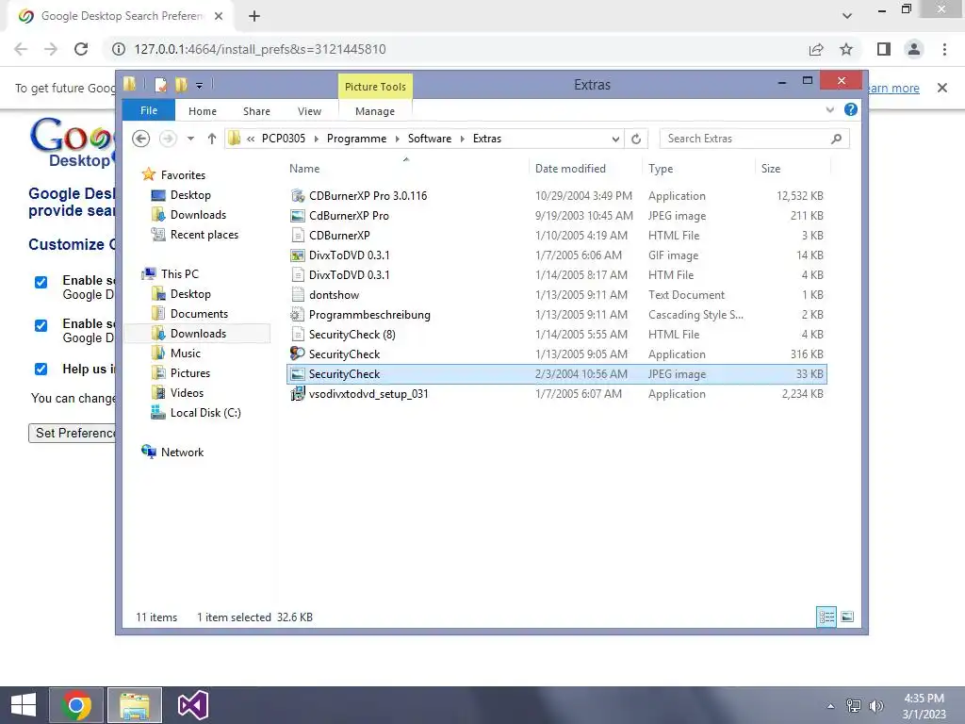Screen dimensions: 965x724
Task: Switch to the Home ribbon tab
Action: coord(203,111)
